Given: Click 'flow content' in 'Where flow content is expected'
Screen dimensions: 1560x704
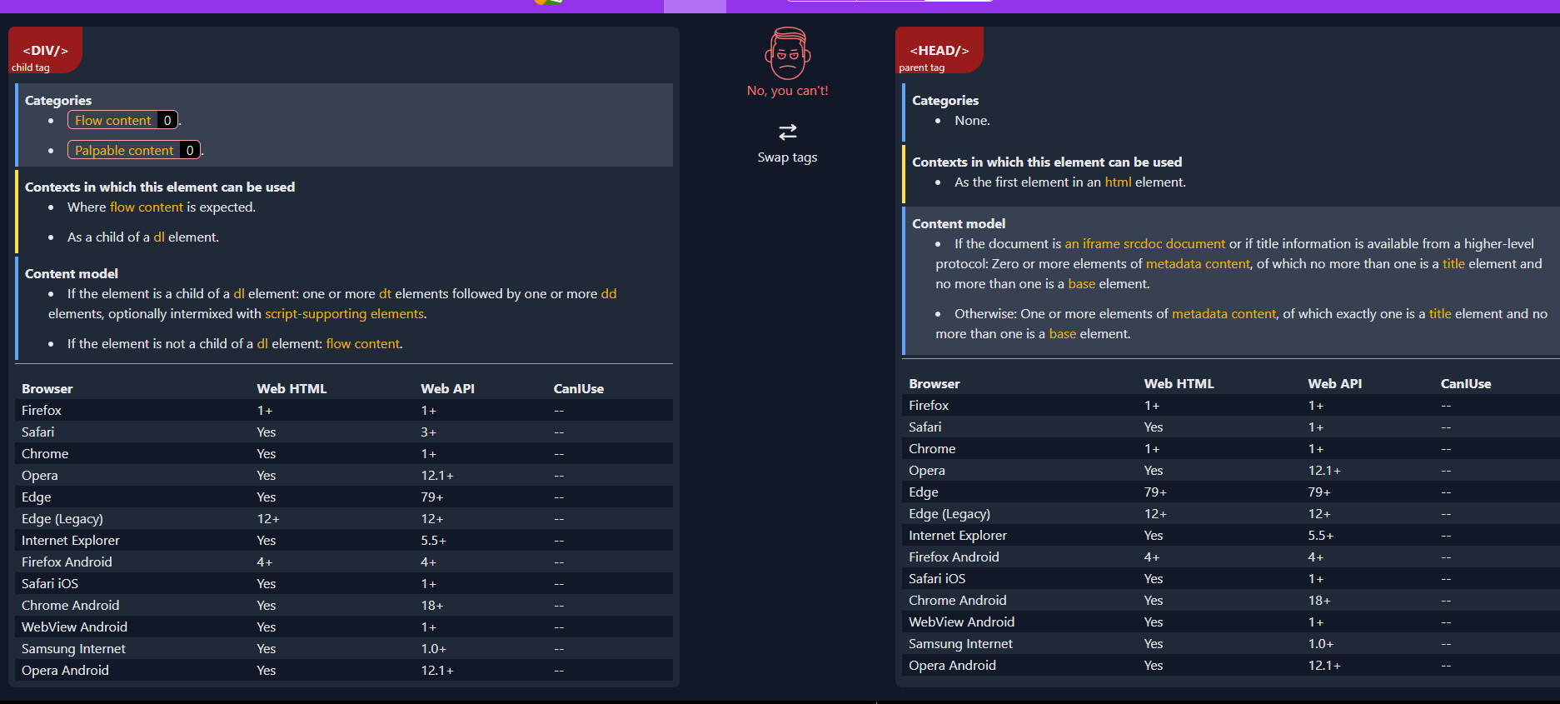Looking at the screenshot, I should tap(147, 207).
